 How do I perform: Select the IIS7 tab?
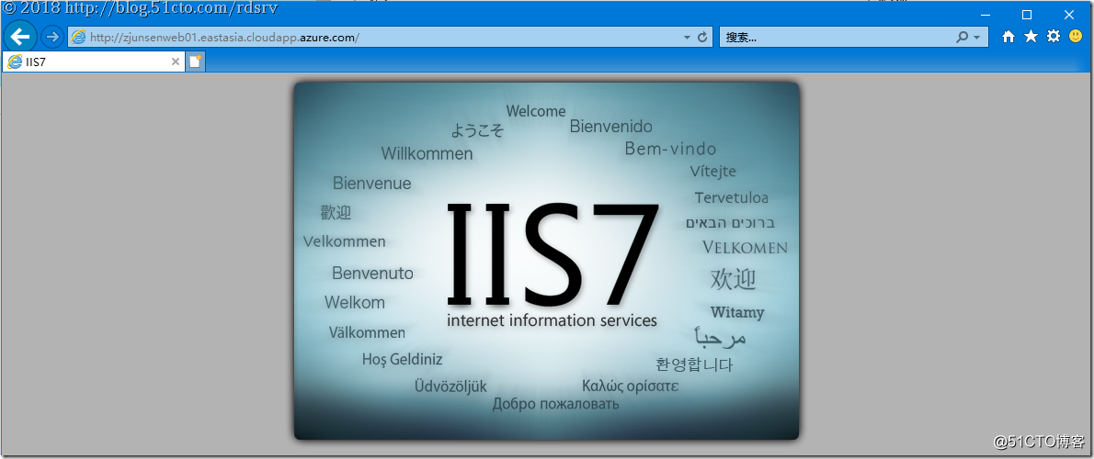pyautogui.click(x=94, y=62)
